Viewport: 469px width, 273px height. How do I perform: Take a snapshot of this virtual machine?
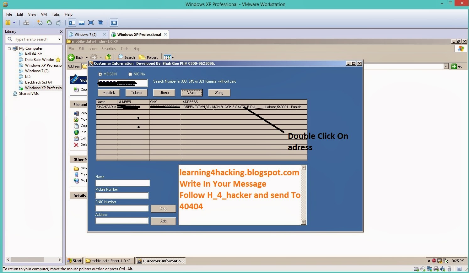tap(40, 23)
